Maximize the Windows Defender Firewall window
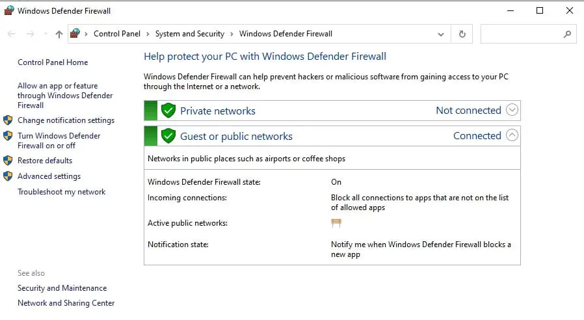Image resolution: width=584 pixels, height=320 pixels. click(x=540, y=10)
